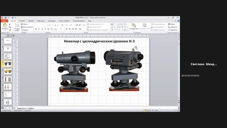Select the Format Painter brush icon

pos(10,30)
